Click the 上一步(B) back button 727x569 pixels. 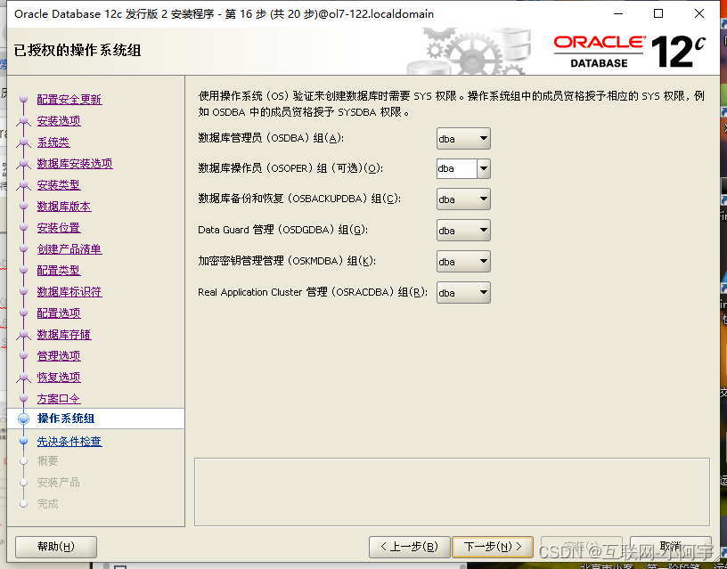coord(410,547)
